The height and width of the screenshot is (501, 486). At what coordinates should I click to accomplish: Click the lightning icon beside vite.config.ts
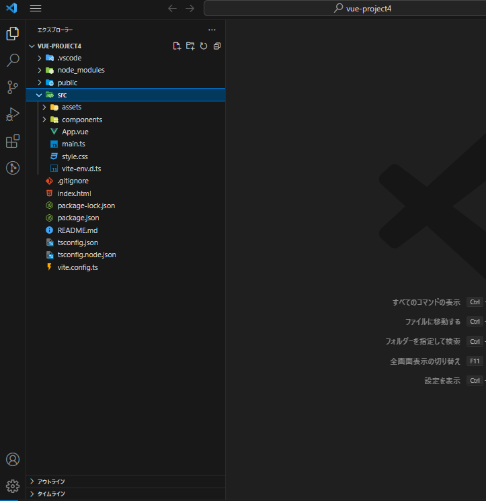[x=49, y=267]
